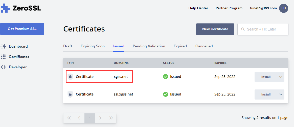Click the search magnifier icon
Image resolution: width=294 pixels, height=127 pixels.
[243, 29]
